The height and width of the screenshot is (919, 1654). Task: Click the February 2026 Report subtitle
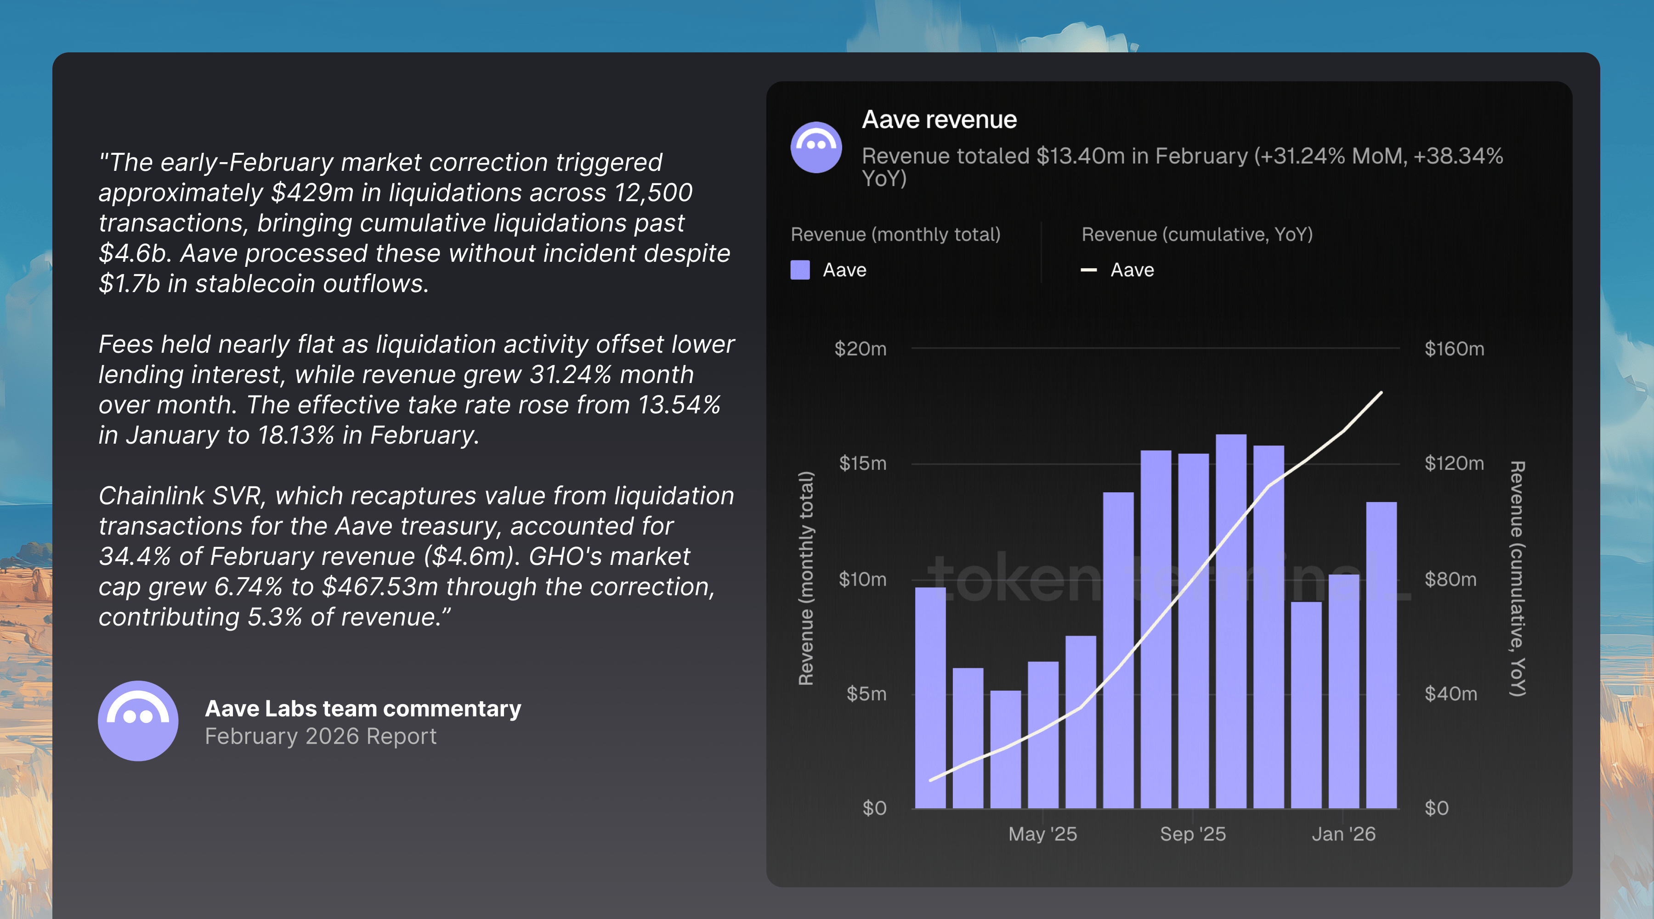(320, 736)
